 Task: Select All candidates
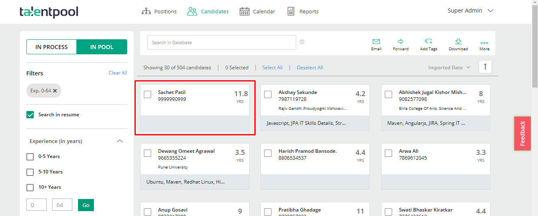(272, 68)
